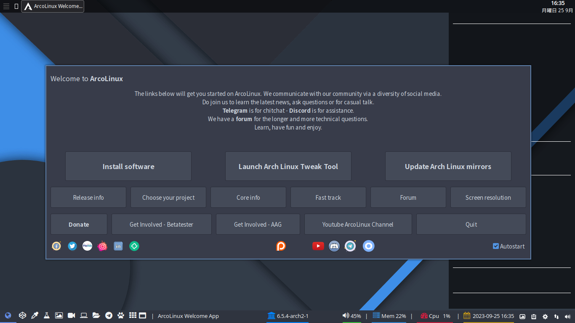Image resolution: width=575 pixels, height=323 pixels.
Task: Open the Discord icon
Action: 334,246
